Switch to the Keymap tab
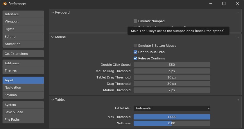244x129 pixels. click(23, 95)
